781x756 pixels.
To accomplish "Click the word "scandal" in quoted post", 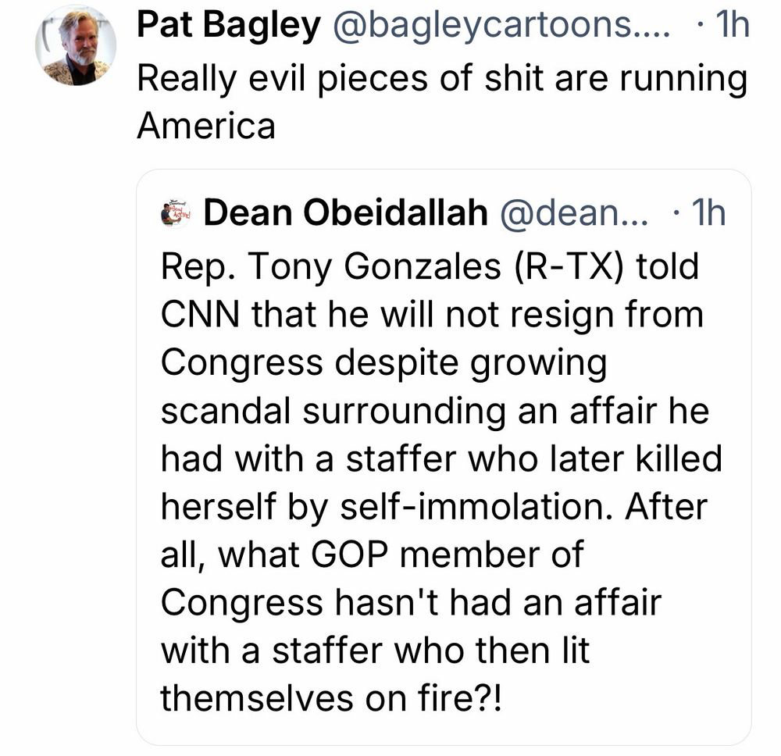I will pyautogui.click(x=225, y=412).
